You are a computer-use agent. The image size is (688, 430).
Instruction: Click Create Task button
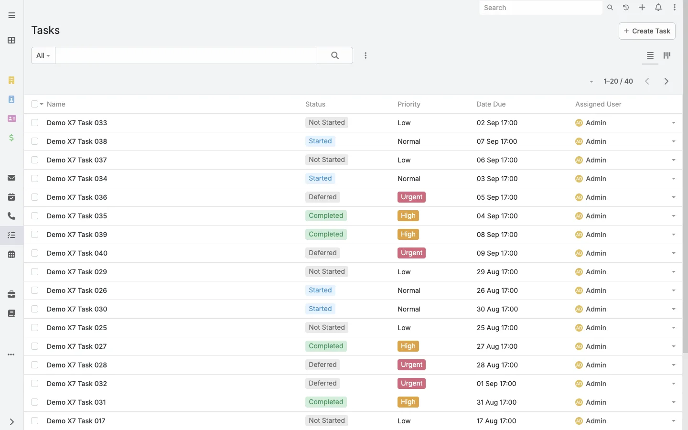[647, 31]
